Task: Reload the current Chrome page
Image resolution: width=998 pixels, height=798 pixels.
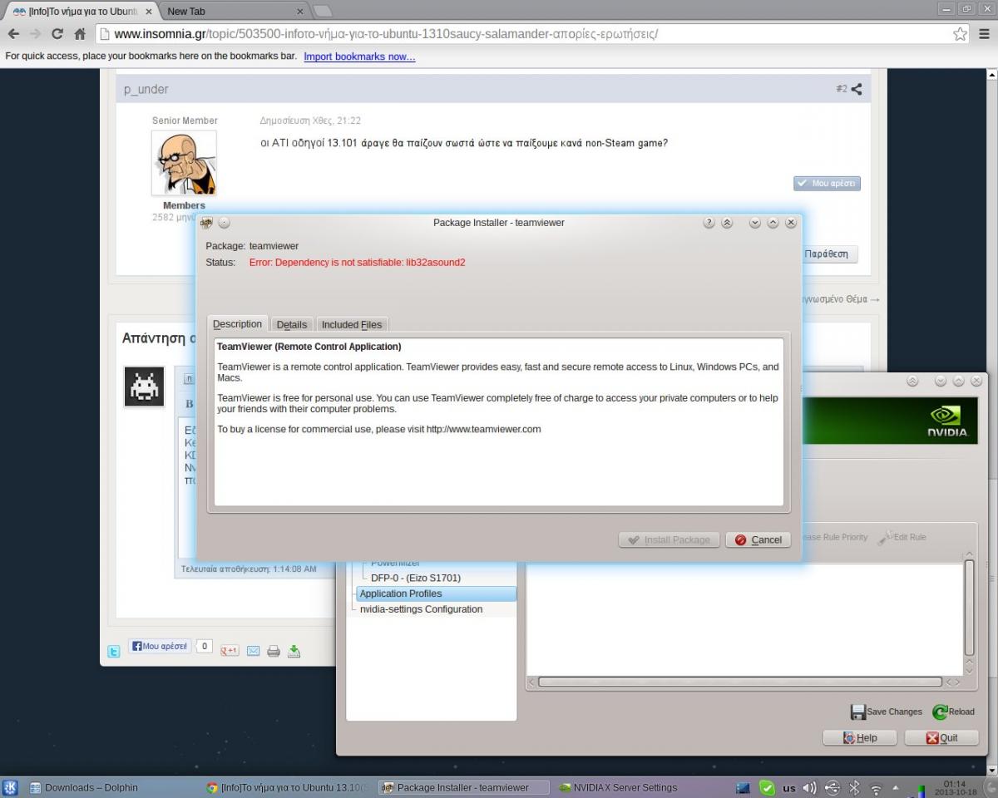Action: [57, 34]
